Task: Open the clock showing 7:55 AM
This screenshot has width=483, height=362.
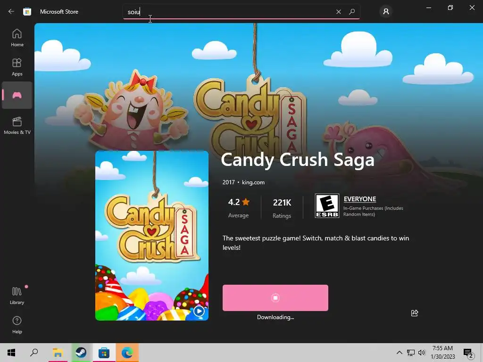Action: (x=442, y=353)
